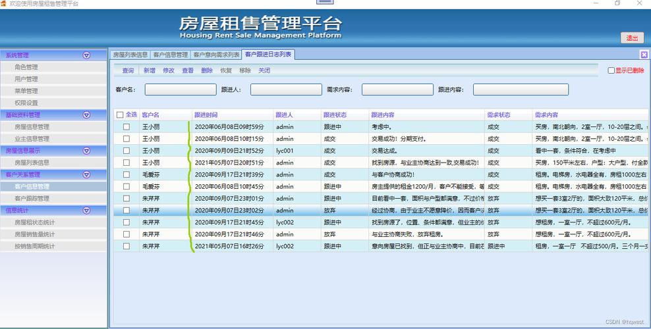The height and width of the screenshot is (329, 651).
Task: Check row with time 2020年09月17日21时46分
Action: tap(127, 234)
